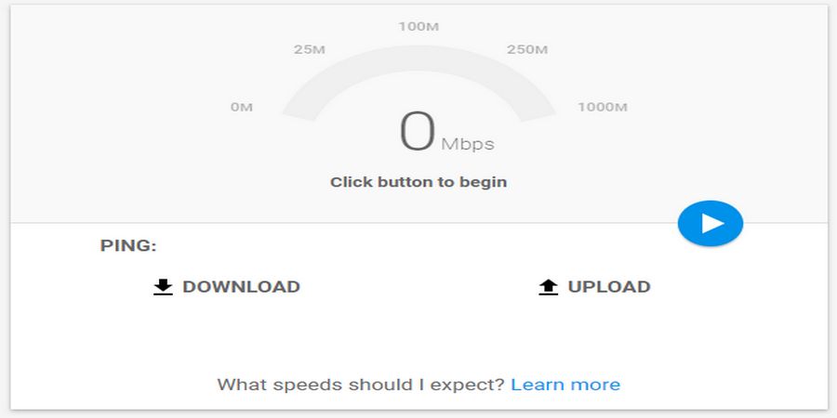The width and height of the screenshot is (837, 418).
Task: Click the 25M gauge marker
Action: (x=309, y=49)
